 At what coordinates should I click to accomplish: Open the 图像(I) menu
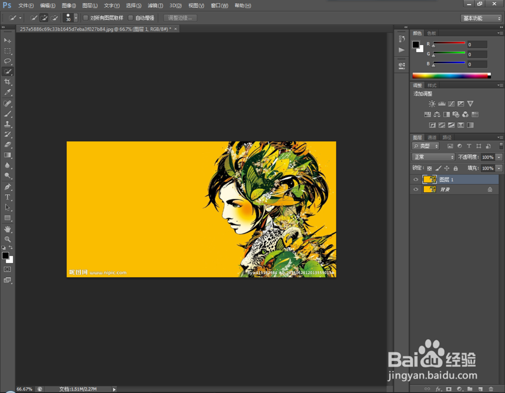(x=69, y=6)
